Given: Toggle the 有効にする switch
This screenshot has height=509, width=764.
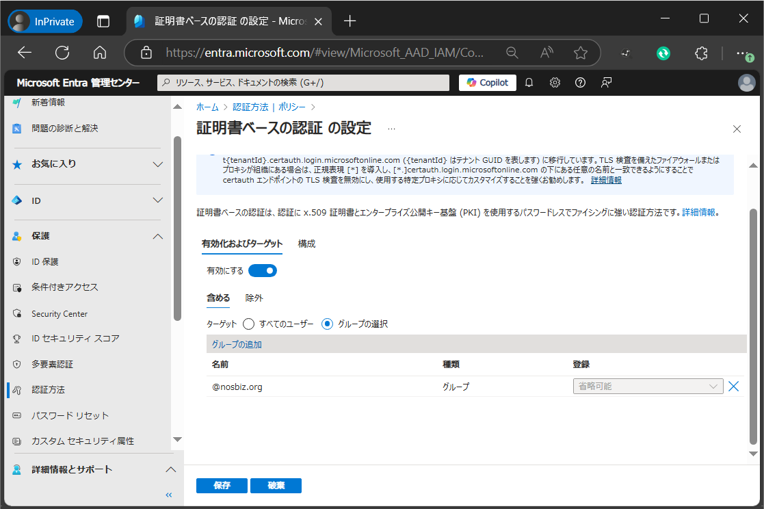Looking at the screenshot, I should click(263, 271).
